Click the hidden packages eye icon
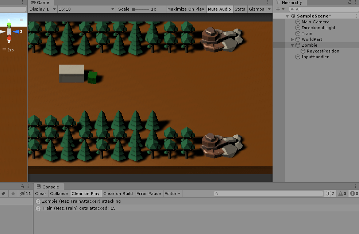Image resolution: width=359 pixels, height=234 pixels. click(25, 194)
